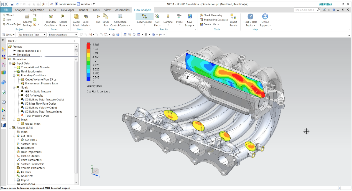Collapse Input Data tree node

[10, 63]
